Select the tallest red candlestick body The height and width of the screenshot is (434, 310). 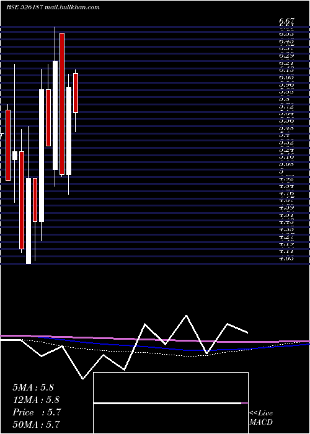click(62, 104)
